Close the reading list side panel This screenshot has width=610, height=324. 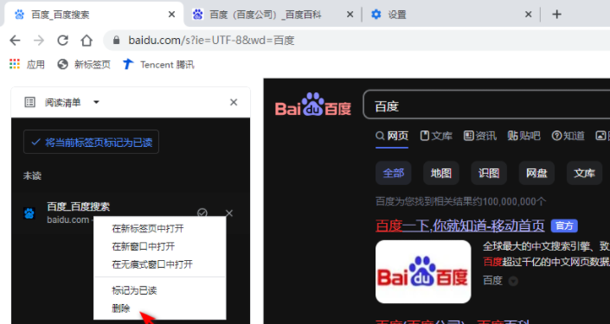[234, 102]
